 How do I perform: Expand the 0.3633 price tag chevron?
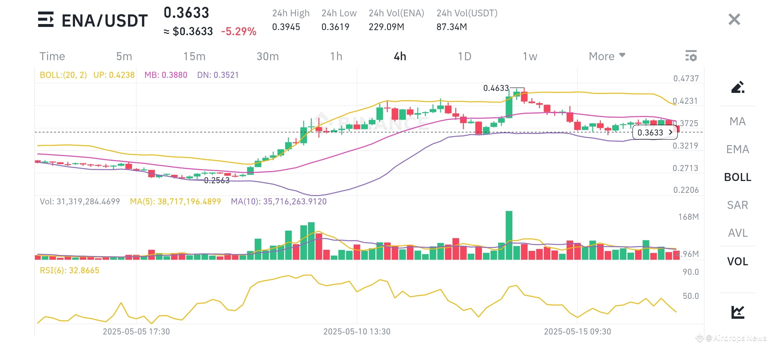[670, 132]
